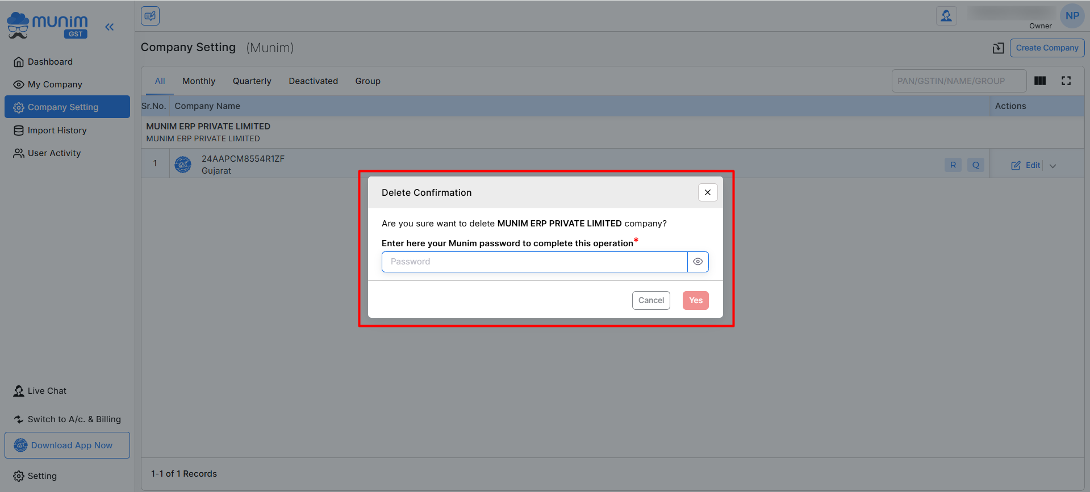Viewport: 1090px width, 492px height.
Task: Switch to the Group tab
Action: click(x=368, y=81)
